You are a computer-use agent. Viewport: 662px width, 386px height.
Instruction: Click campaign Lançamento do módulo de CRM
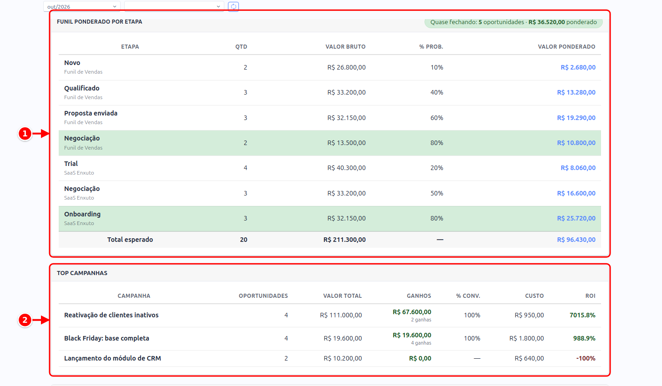point(112,358)
